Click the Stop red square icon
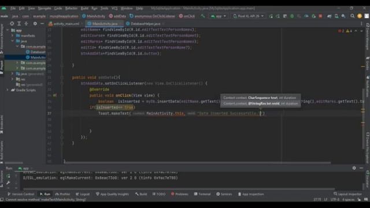 [x=320, y=16]
